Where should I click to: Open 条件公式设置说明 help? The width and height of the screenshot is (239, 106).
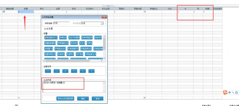click(x=65, y=99)
